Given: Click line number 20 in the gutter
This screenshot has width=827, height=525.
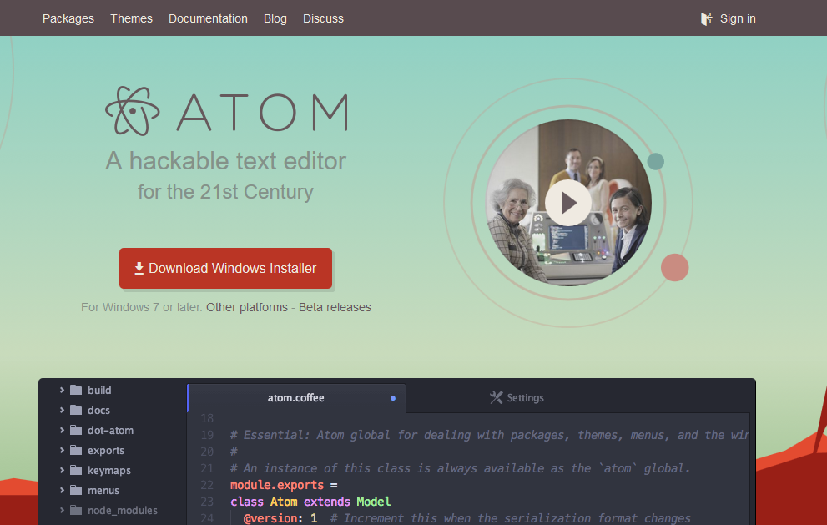Looking at the screenshot, I should click(x=207, y=452).
